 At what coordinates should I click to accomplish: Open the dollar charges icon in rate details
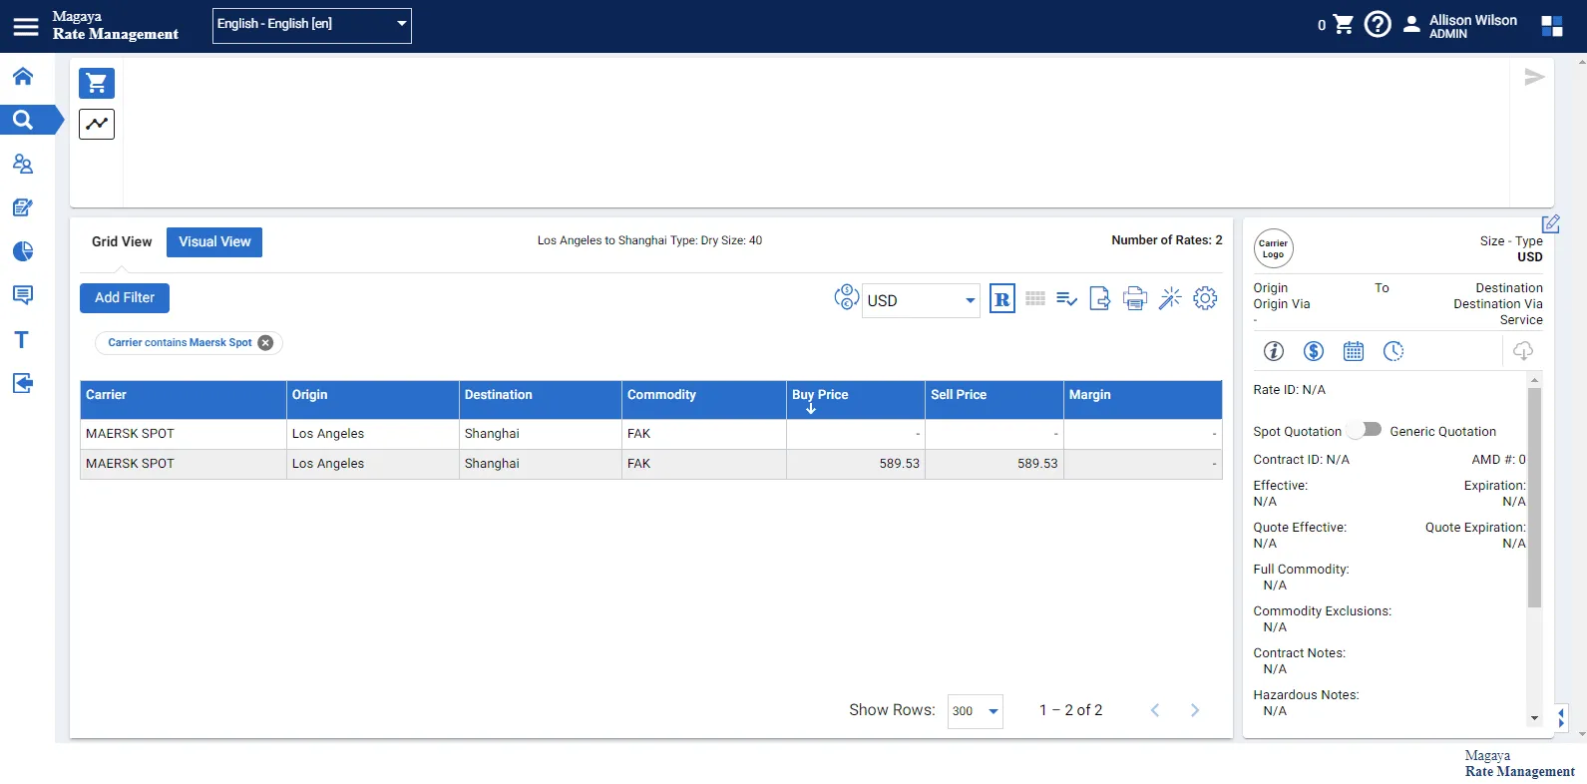(x=1314, y=351)
